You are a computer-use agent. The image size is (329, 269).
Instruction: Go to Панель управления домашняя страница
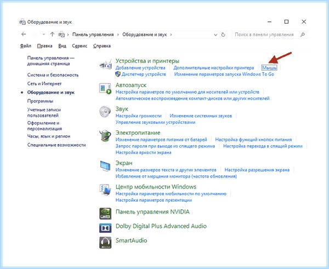51,61
